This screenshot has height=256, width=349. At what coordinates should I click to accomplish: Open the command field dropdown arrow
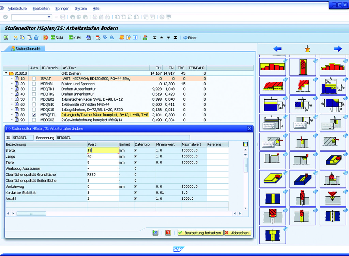49,17
